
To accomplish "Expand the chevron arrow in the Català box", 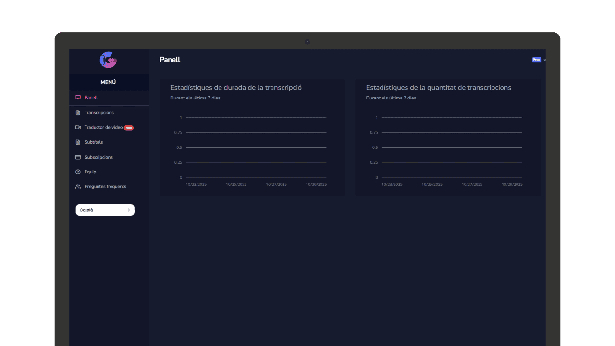I will [x=129, y=210].
